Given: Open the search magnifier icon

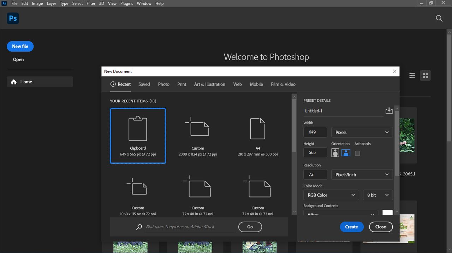Looking at the screenshot, I should point(439,18).
